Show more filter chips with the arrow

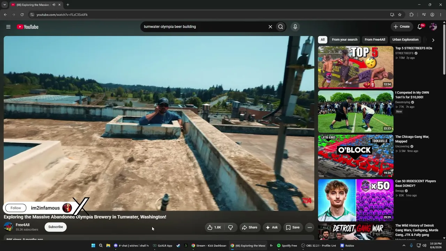pos(433,40)
